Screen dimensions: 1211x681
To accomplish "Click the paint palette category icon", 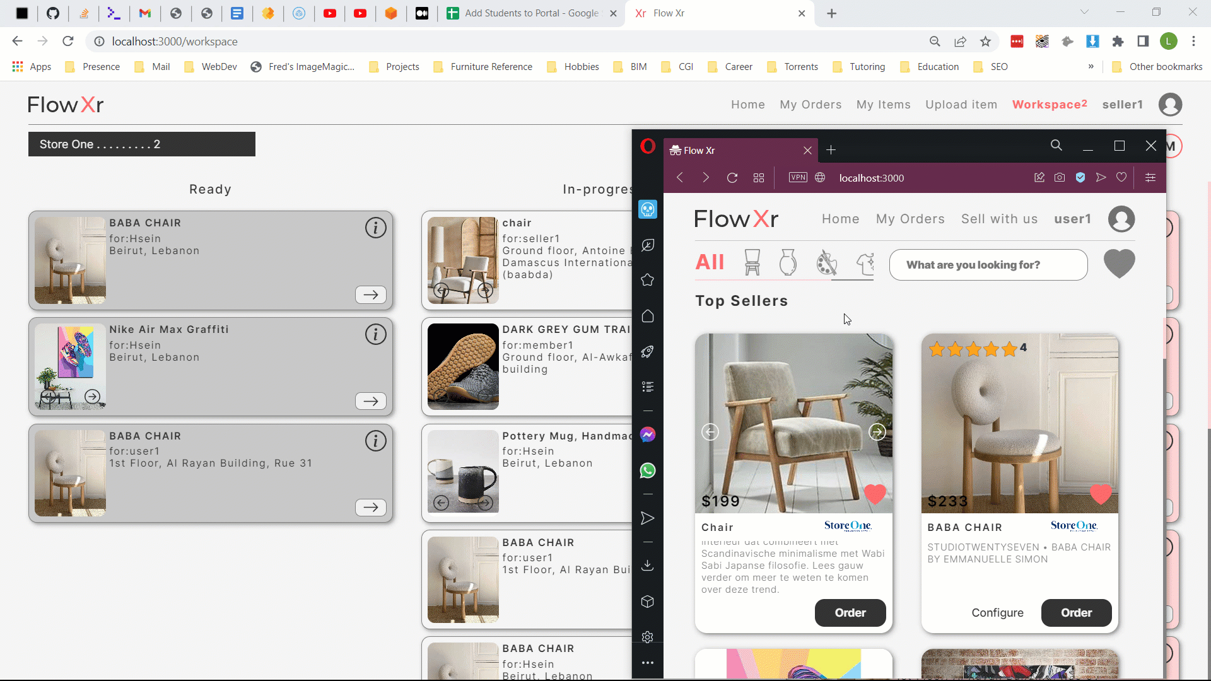I will click(x=826, y=262).
